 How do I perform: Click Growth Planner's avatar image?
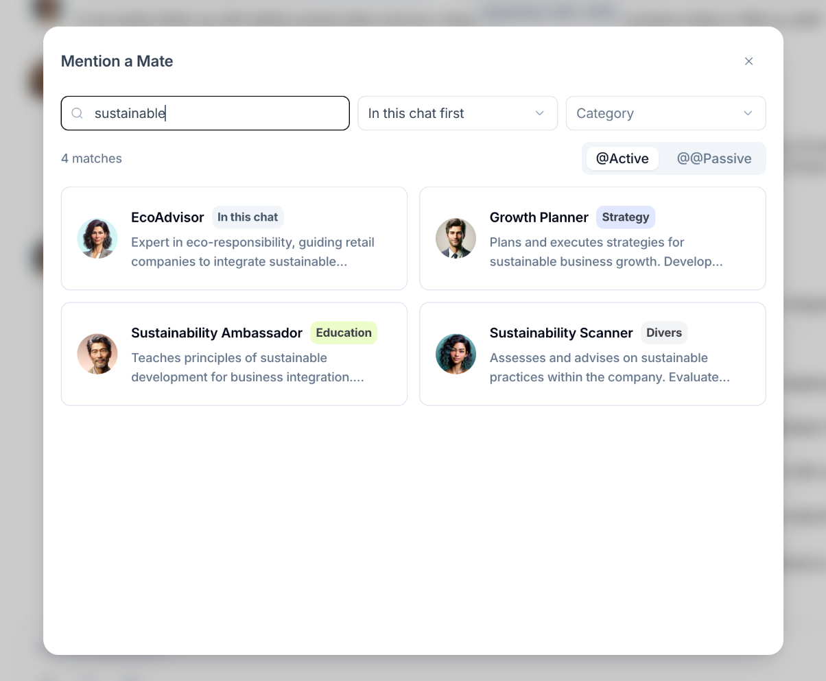(456, 239)
